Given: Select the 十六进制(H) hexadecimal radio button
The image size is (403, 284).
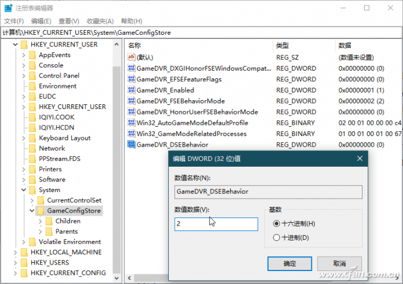Looking at the screenshot, I should click(x=277, y=223).
